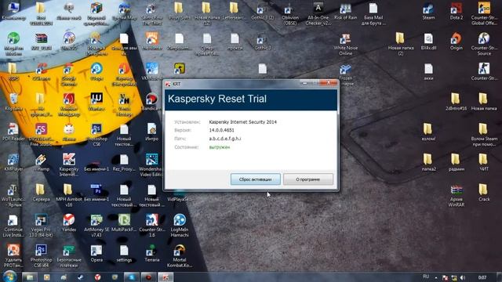Open the Winamp desktop shortcut
502x282 pixels.
(x=41, y=162)
